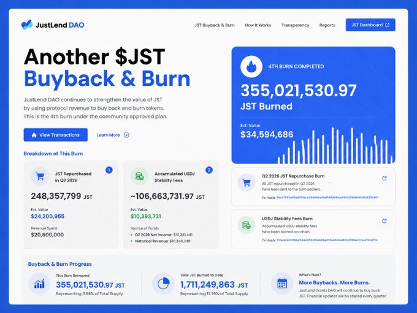The height and width of the screenshot is (313, 417).
Task: Click the Another $JST headline
Action: pyautogui.click(x=94, y=56)
